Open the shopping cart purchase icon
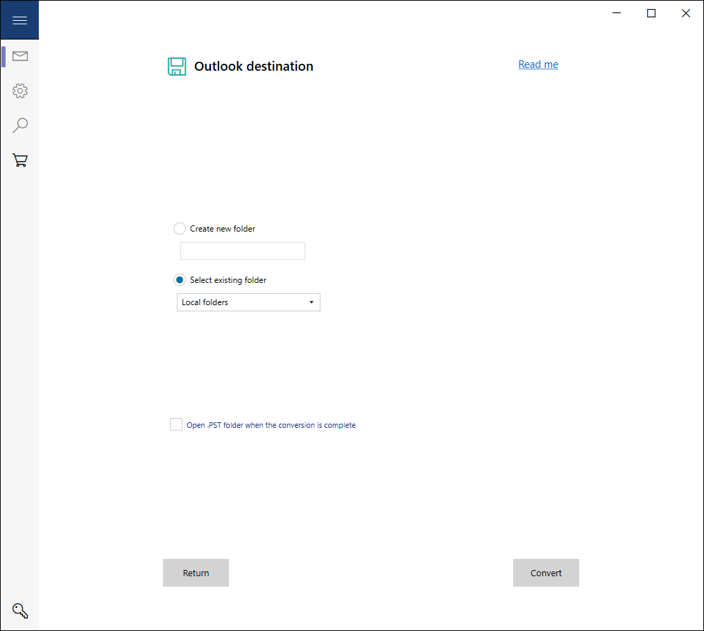The width and height of the screenshot is (704, 631). (19, 160)
